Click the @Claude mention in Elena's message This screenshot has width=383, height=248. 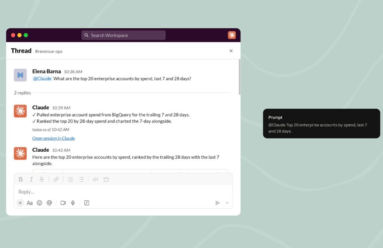click(x=42, y=78)
